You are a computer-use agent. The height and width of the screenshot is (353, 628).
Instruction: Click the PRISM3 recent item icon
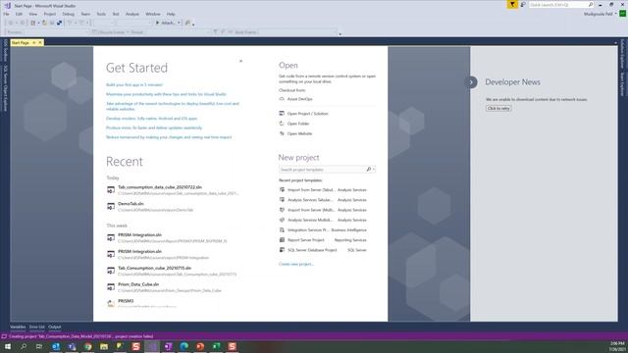(111, 303)
